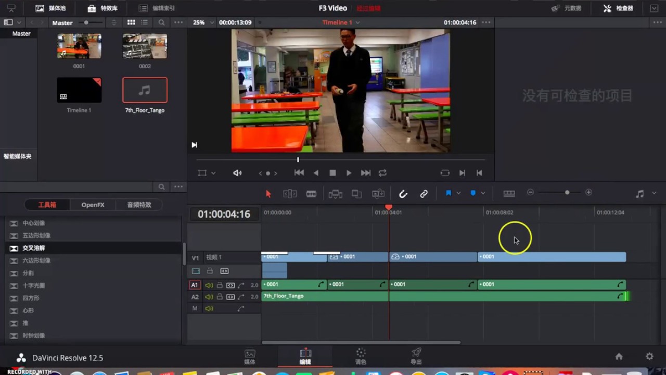
Task: Stop playback in the viewer
Action: click(x=332, y=173)
